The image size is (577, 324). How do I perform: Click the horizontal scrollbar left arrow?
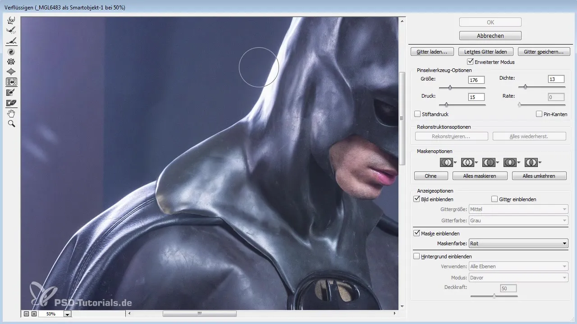click(130, 314)
